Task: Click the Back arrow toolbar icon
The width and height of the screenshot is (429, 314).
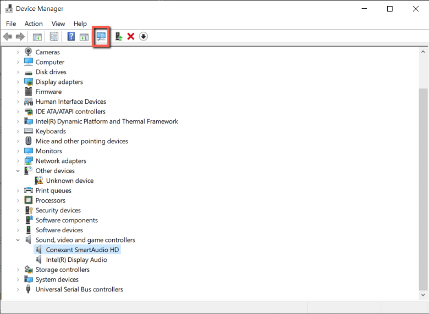Action: click(x=8, y=36)
